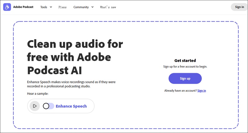The height and width of the screenshot is (133, 248).
Task: Expand the Tools dropdown menu
Action: [x=46, y=7]
